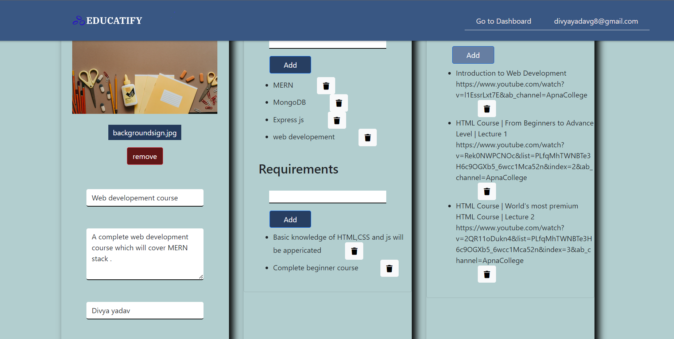Delete the MongoDB tag
This screenshot has width=674, height=339.
pyautogui.click(x=338, y=103)
